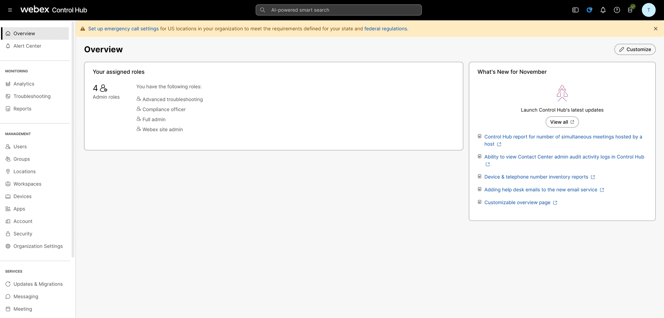Image resolution: width=664 pixels, height=318 pixels.
Task: Click the Webex assistant blue circle icon
Action: (x=589, y=10)
